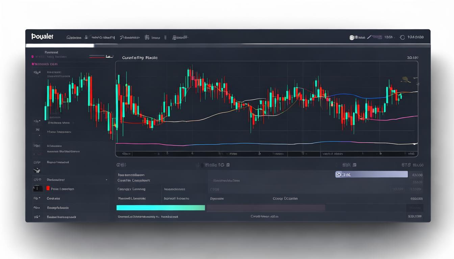Click the 'Cooea Dcuslan' label in the table
The width and height of the screenshot is (454, 259).
click(285, 199)
